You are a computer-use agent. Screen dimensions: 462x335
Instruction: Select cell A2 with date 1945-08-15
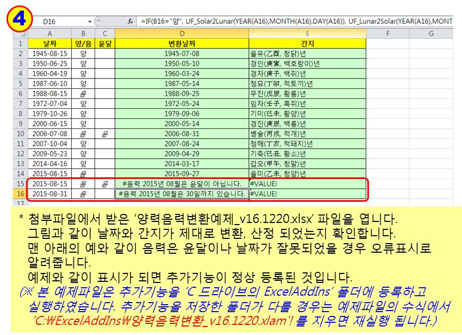[x=49, y=54]
